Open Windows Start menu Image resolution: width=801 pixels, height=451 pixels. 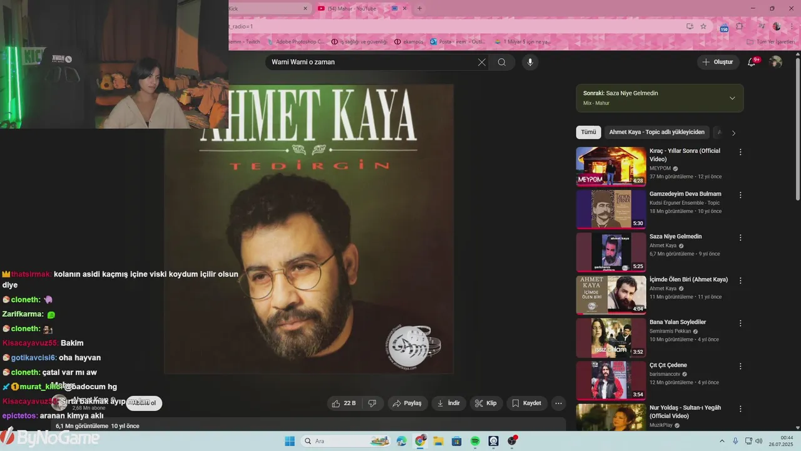click(289, 441)
